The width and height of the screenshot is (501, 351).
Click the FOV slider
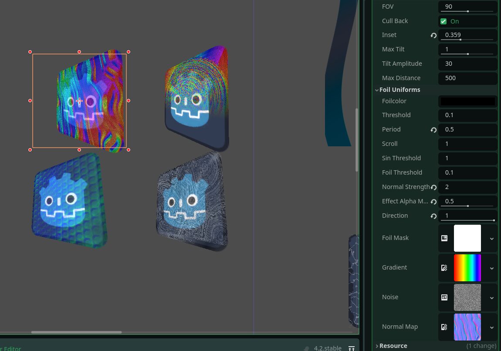coord(467,11)
